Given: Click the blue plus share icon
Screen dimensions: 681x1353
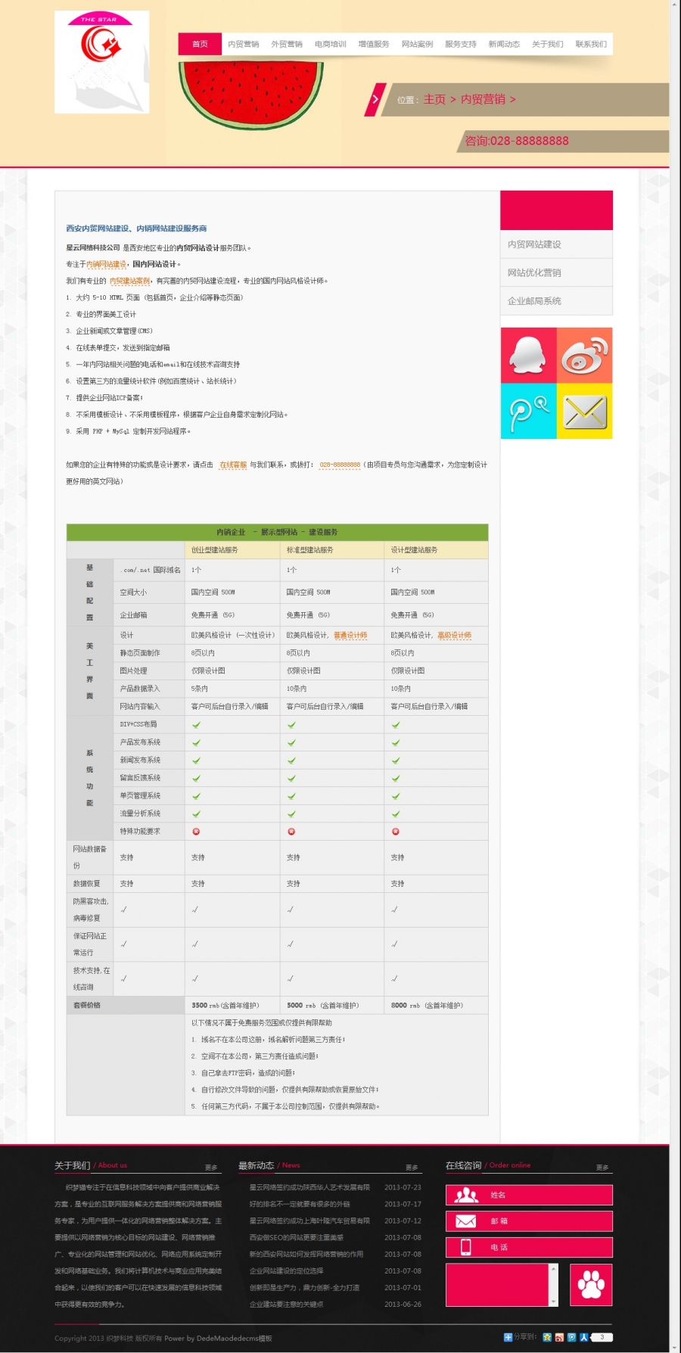Looking at the screenshot, I should coord(508,1337).
